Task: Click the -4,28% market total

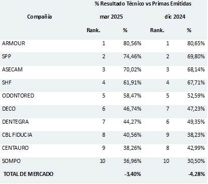Action: pos(196,174)
